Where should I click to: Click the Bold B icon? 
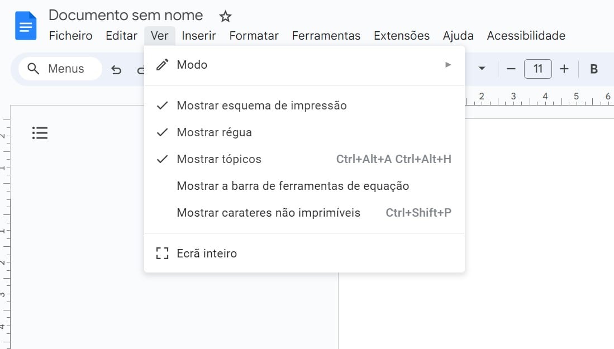(594, 69)
